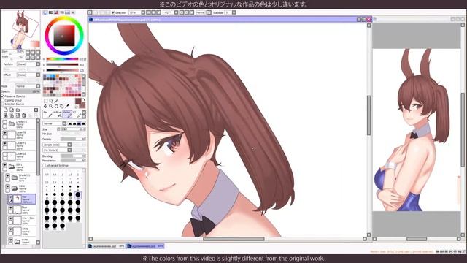Switch to the second canvas tab at bottom

(x=145, y=246)
